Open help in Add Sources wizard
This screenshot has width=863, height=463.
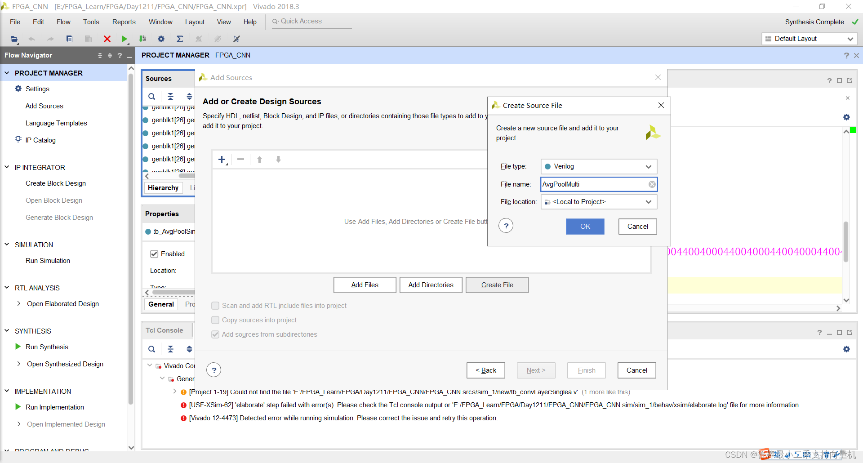[x=214, y=370]
